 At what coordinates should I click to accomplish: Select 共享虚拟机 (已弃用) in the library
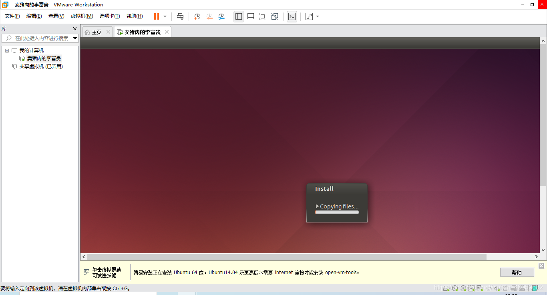41,67
